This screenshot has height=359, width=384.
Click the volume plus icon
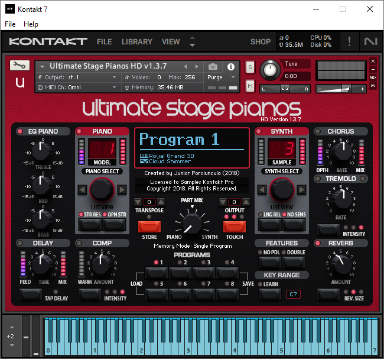[x=362, y=89]
